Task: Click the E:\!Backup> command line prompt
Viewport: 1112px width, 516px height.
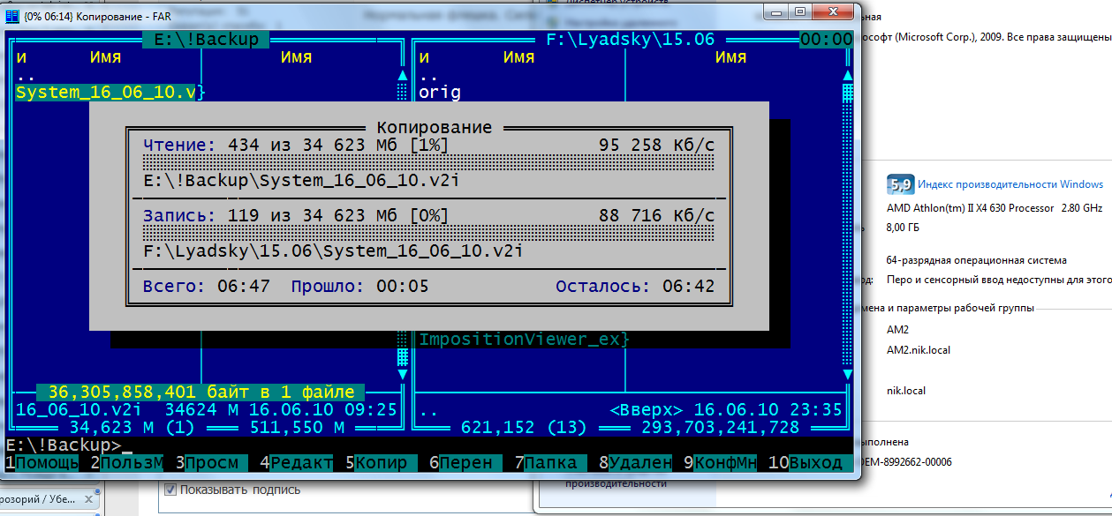Action: (64, 445)
